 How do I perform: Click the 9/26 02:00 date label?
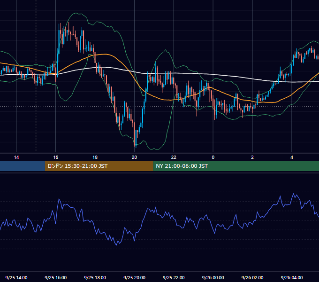252,277
